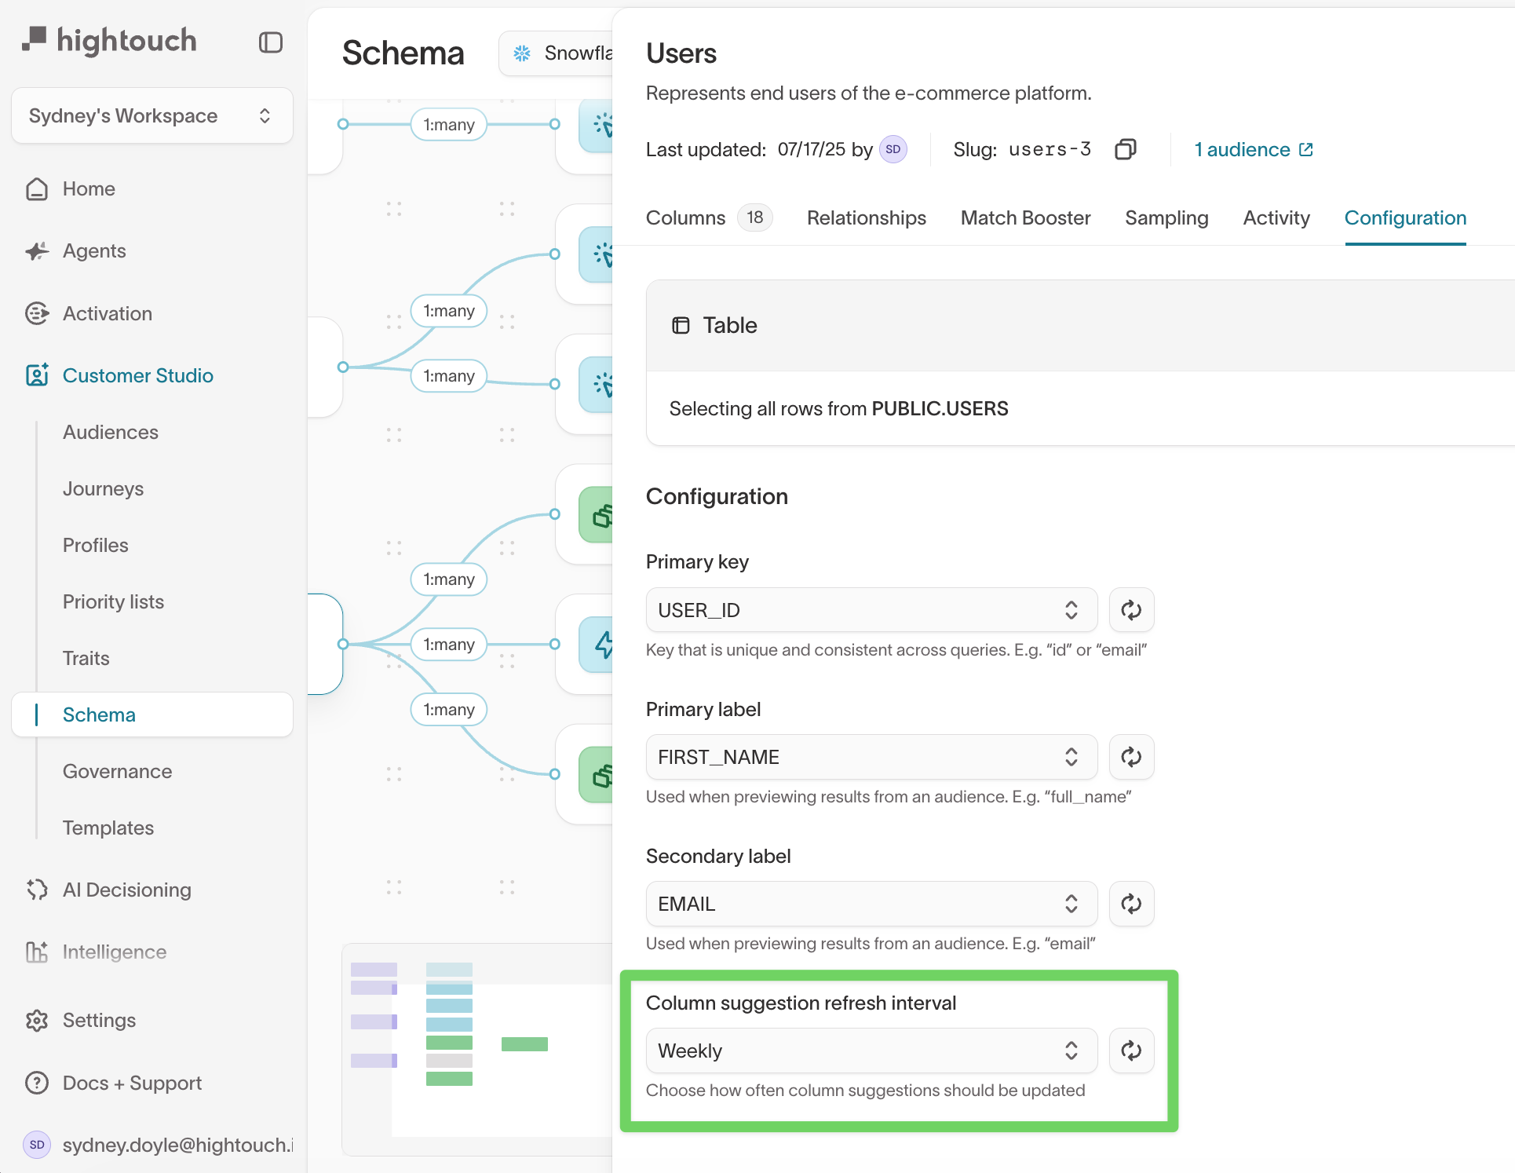Click the Customer Studio icon

pos(37,375)
